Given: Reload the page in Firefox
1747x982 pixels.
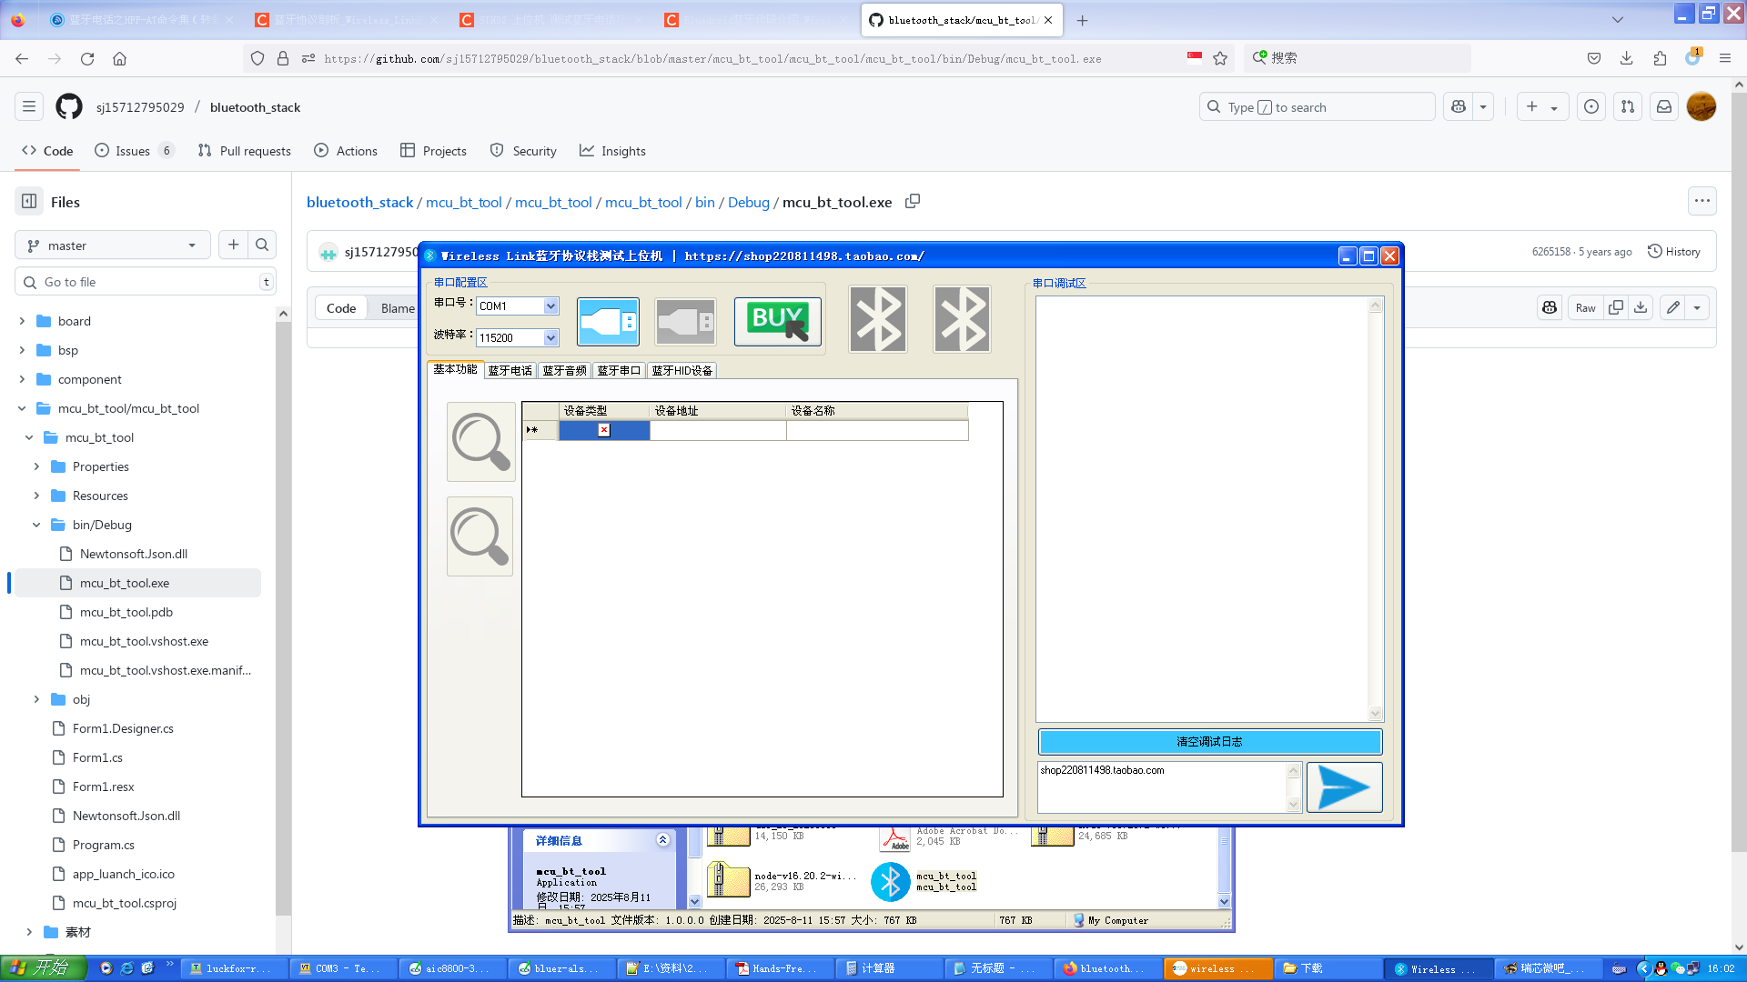Looking at the screenshot, I should (87, 58).
